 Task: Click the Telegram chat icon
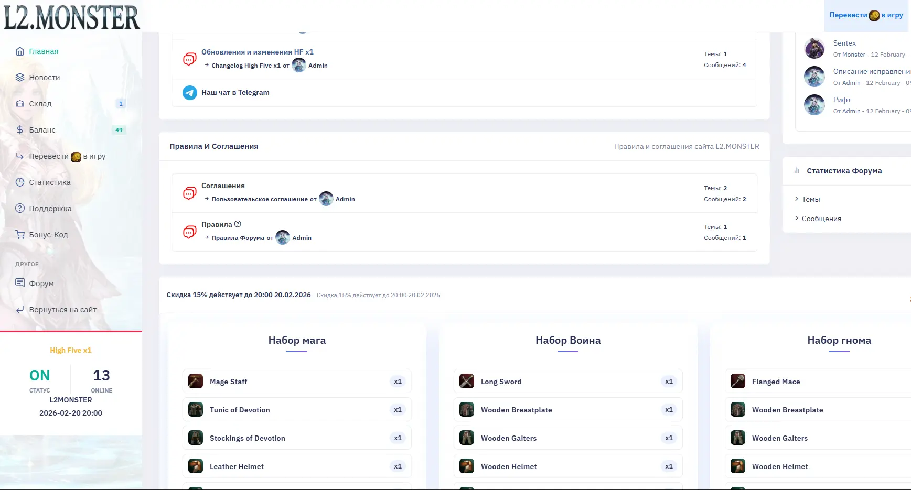[x=189, y=93]
